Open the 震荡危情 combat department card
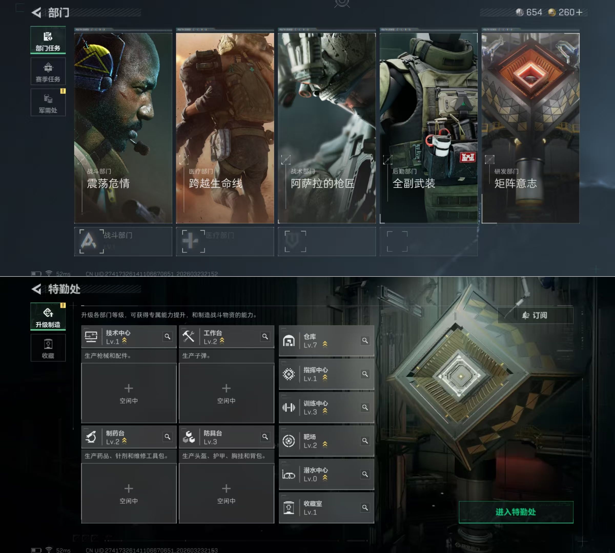The height and width of the screenshot is (553, 615). click(x=123, y=127)
